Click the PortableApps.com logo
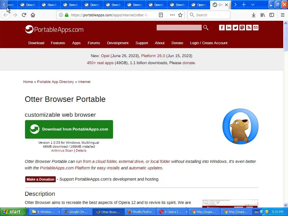 pos(54,29)
